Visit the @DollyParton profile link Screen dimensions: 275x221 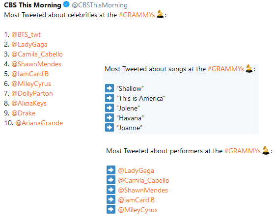click(x=32, y=94)
